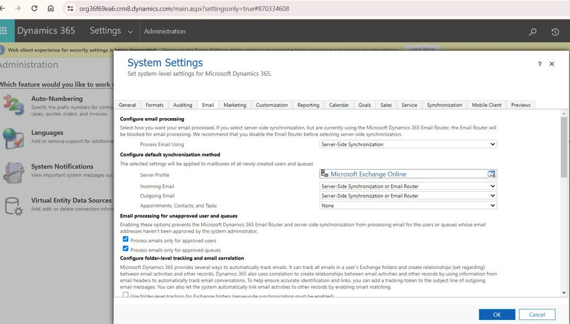Click the search magnifier in the top bar
The image size is (570, 324).
click(532, 32)
